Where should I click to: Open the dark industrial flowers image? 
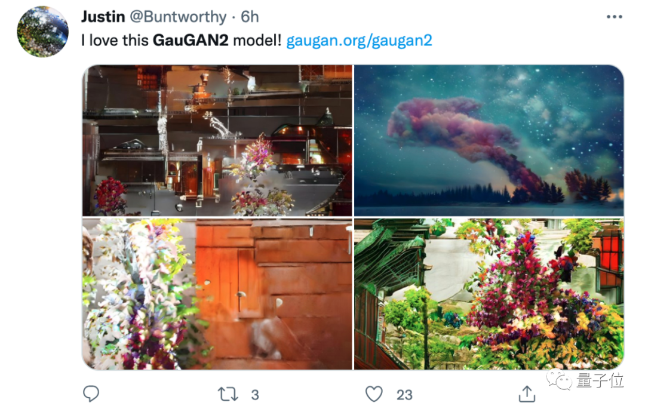point(217,140)
